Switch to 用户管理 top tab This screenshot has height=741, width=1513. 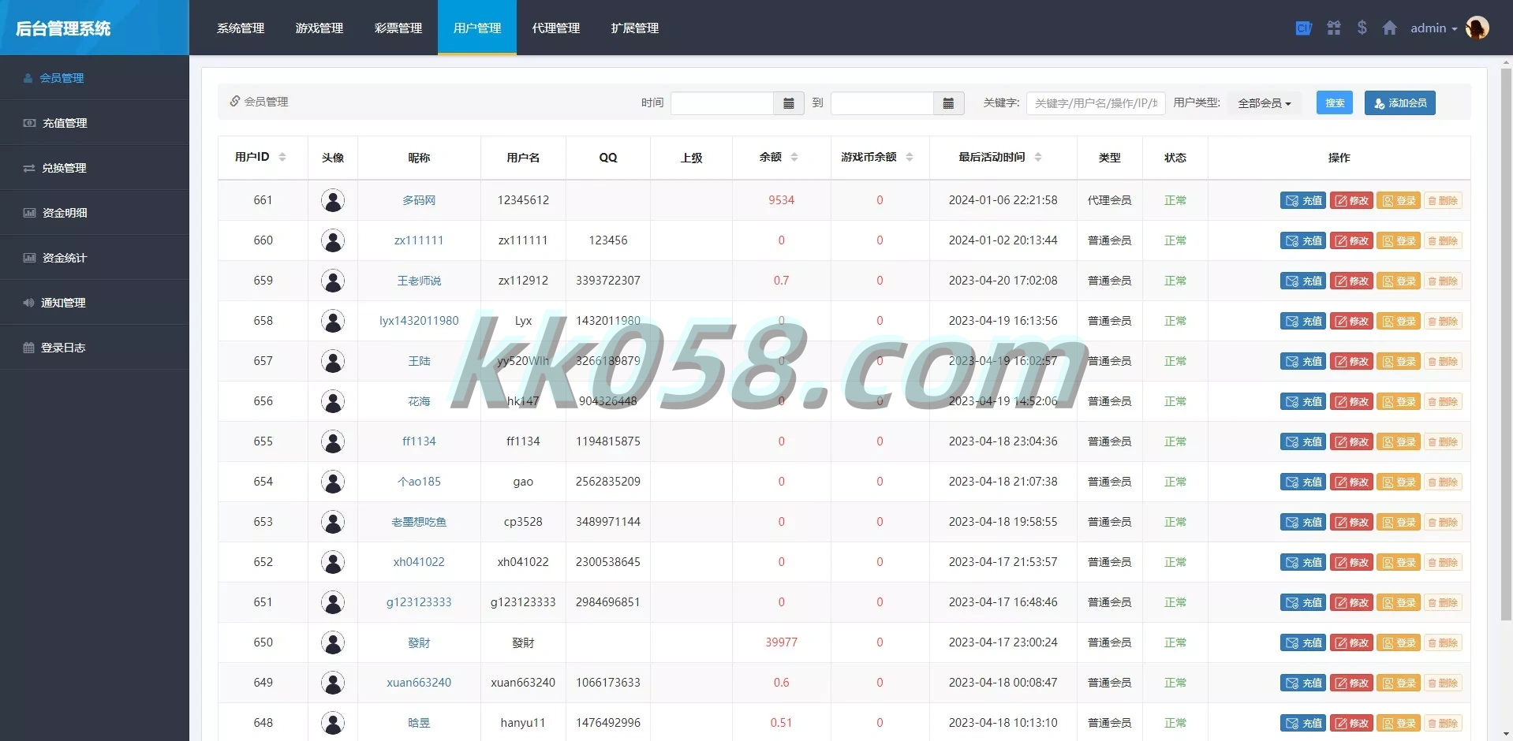click(477, 28)
